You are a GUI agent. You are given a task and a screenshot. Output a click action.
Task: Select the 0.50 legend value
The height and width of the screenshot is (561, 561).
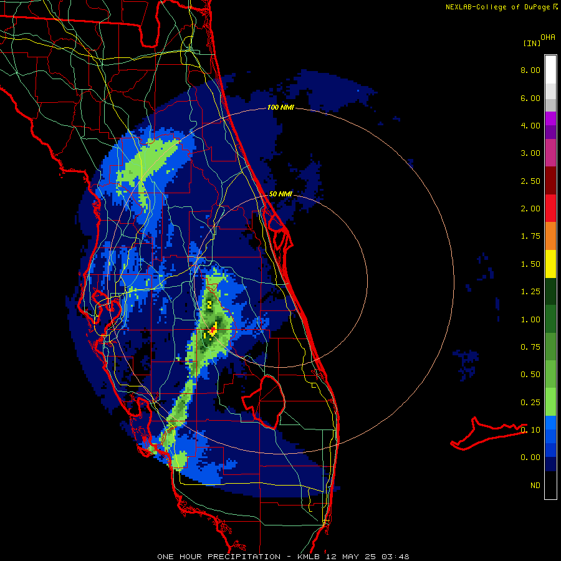pos(530,375)
